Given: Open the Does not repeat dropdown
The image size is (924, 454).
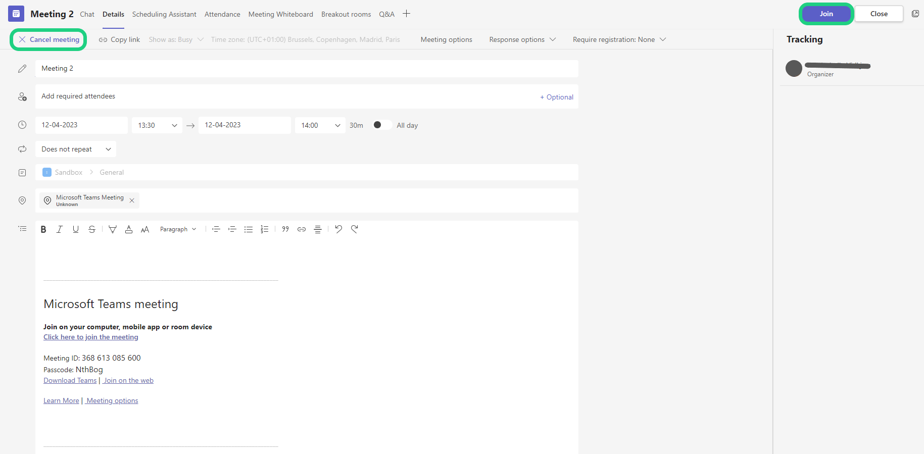Looking at the screenshot, I should (76, 149).
